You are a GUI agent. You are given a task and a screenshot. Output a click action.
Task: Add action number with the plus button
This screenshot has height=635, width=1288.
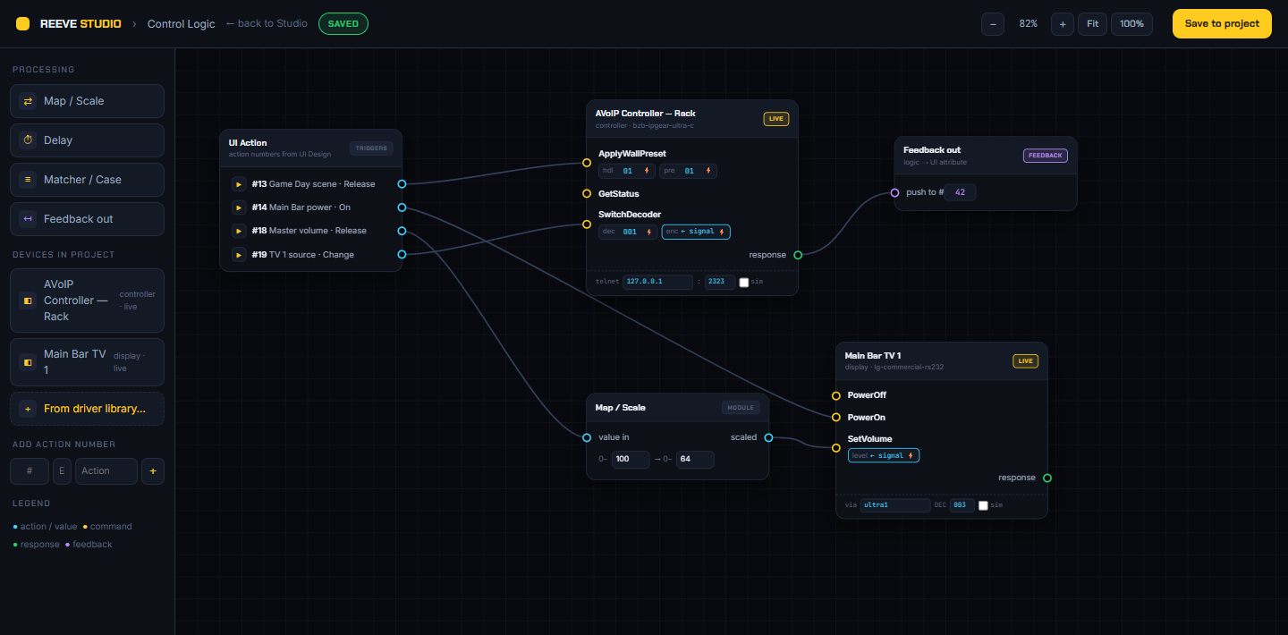click(153, 471)
